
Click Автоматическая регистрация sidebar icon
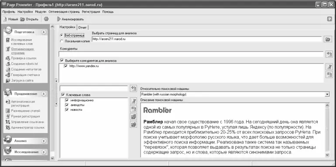8,102
